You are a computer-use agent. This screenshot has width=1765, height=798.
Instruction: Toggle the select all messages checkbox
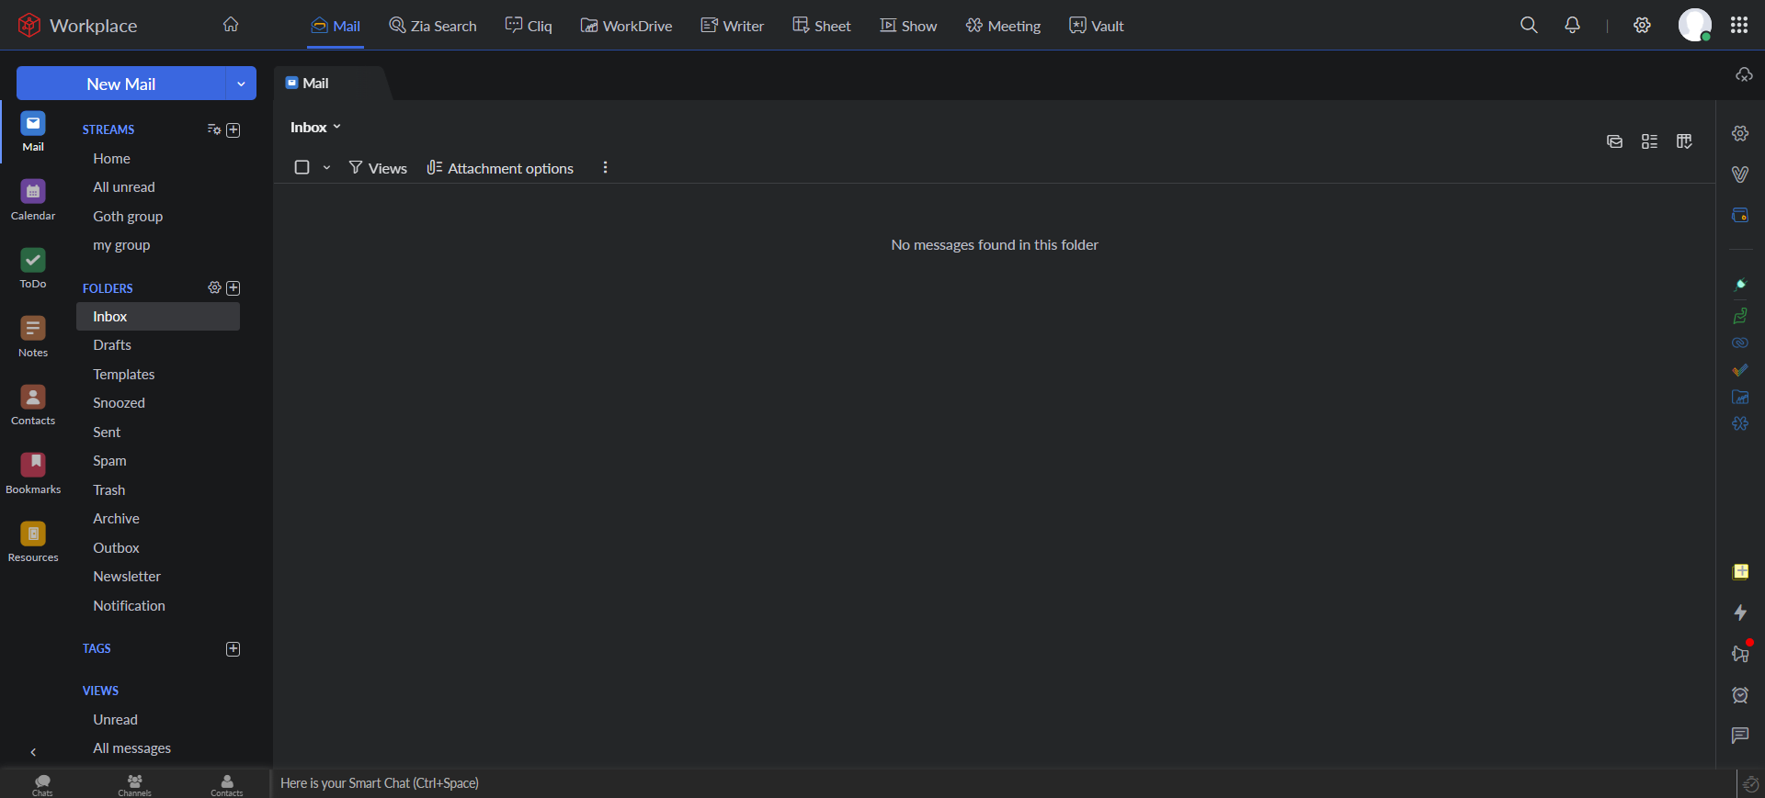302,167
